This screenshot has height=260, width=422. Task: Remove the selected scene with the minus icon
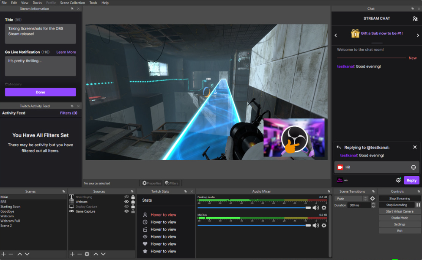(11, 254)
